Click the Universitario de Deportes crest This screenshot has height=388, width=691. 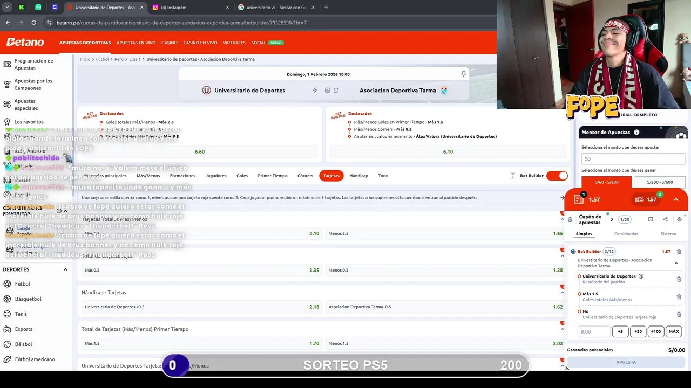click(x=206, y=90)
